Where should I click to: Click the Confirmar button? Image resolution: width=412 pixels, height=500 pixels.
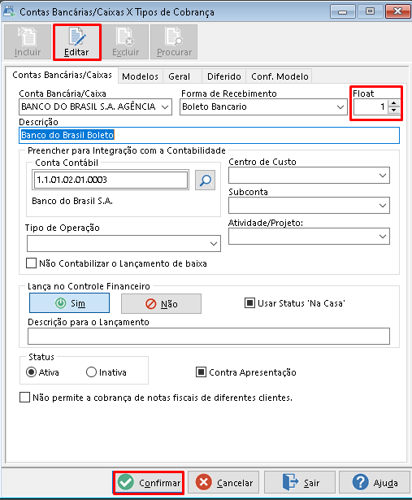[x=149, y=482]
